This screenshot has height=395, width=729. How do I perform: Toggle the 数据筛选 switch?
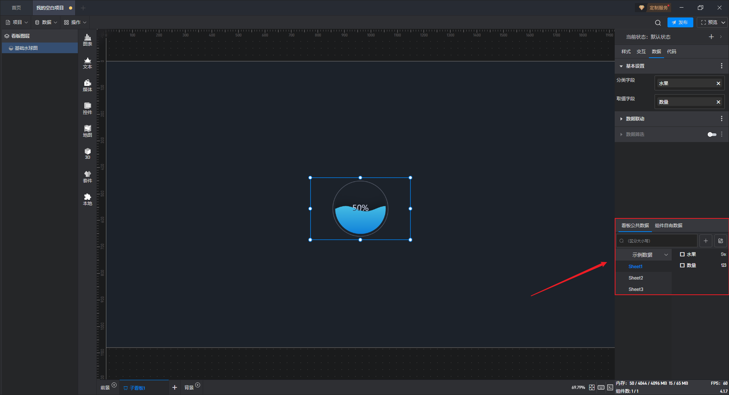click(x=712, y=134)
